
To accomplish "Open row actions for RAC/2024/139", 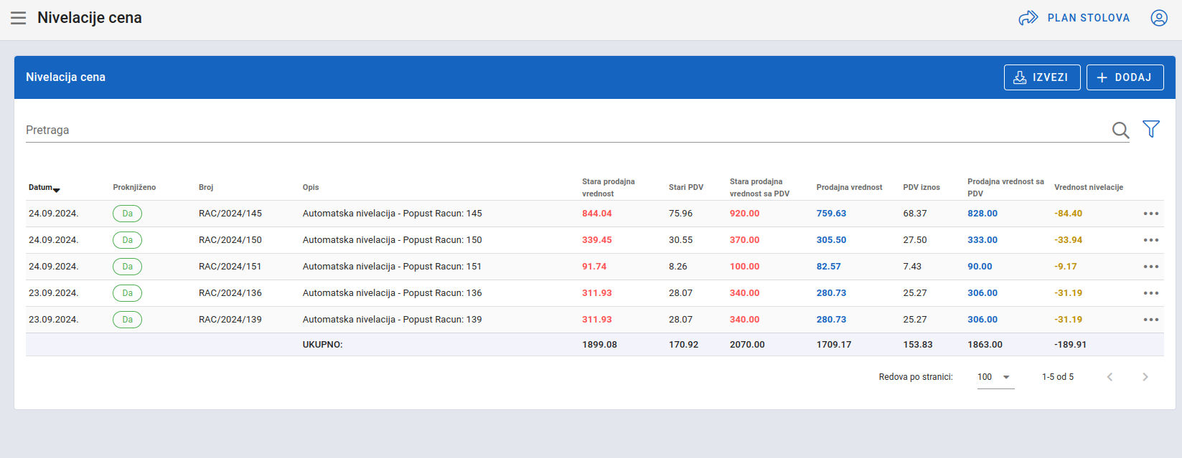I will [1151, 320].
